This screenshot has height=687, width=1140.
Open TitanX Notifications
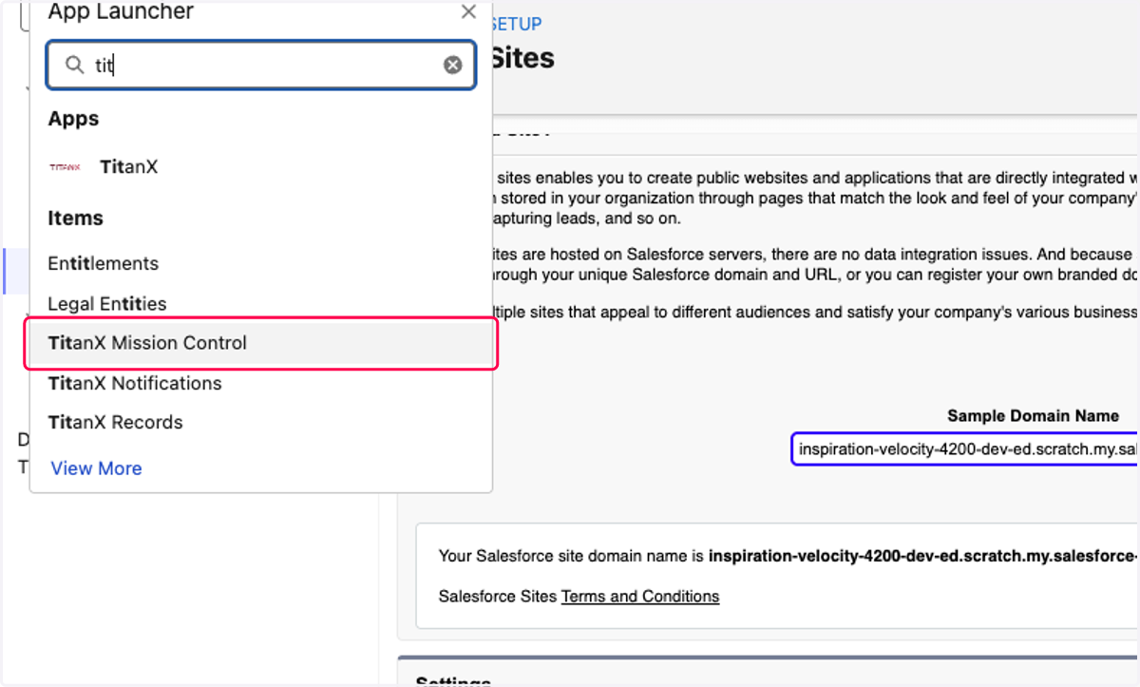135,383
